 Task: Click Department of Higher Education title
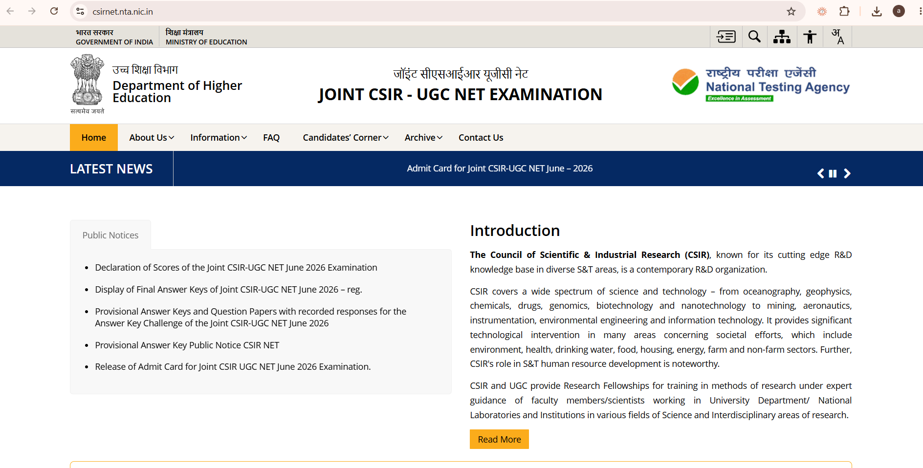point(177,91)
